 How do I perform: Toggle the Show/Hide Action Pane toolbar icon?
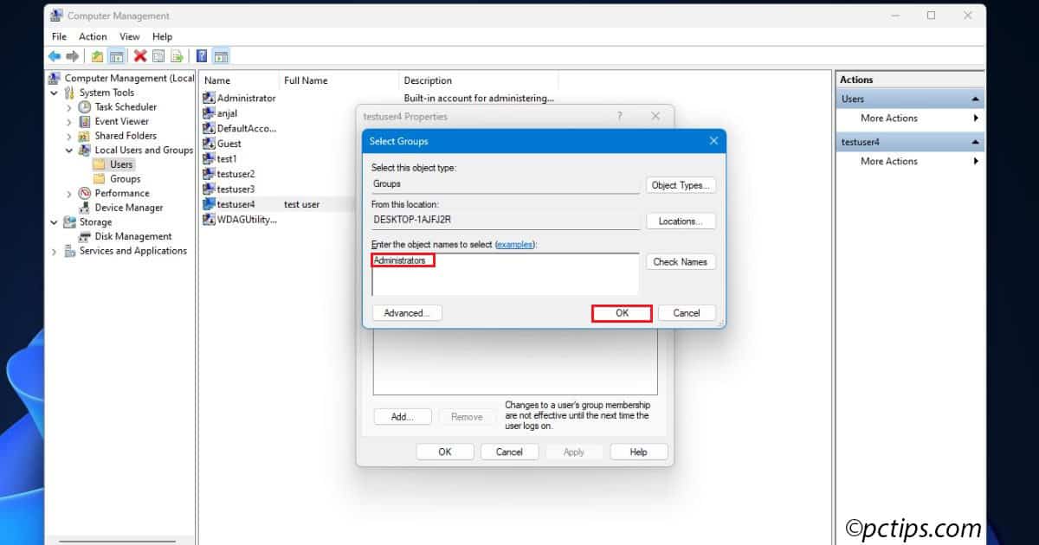(221, 56)
